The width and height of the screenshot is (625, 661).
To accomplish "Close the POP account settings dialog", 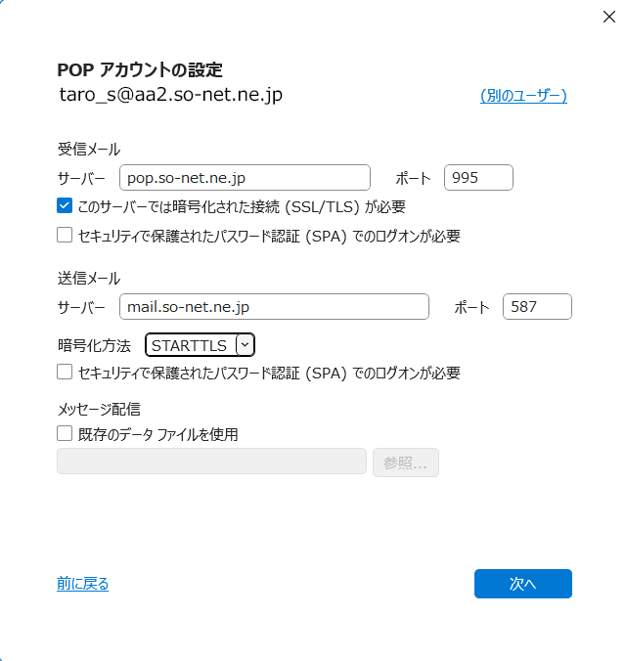I will pyautogui.click(x=607, y=17).
